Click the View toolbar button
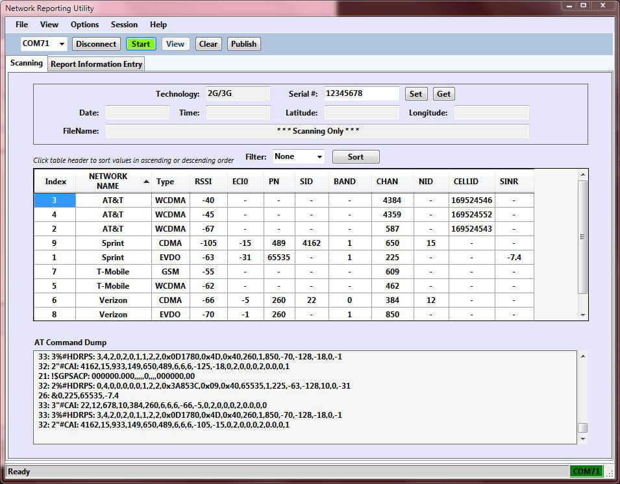This screenshot has height=484, width=620. click(x=175, y=43)
